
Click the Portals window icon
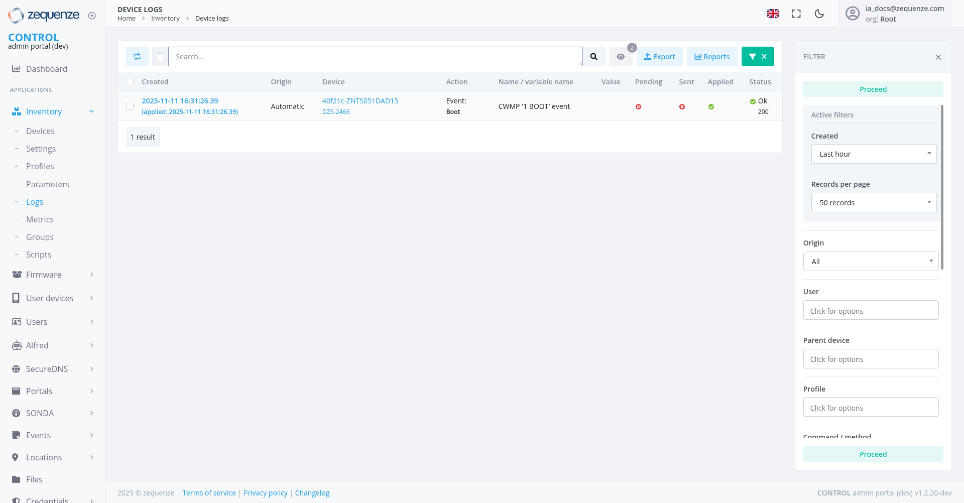[x=16, y=391]
